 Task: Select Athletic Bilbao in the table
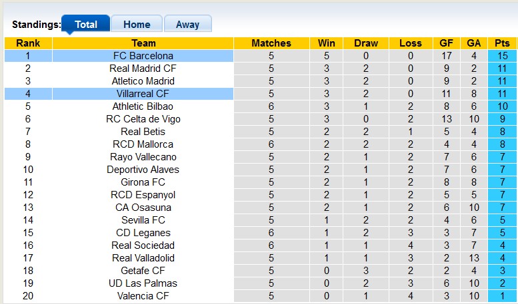coord(143,106)
